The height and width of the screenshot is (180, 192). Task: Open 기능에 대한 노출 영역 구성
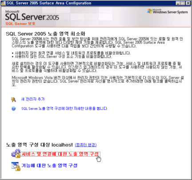(49, 165)
